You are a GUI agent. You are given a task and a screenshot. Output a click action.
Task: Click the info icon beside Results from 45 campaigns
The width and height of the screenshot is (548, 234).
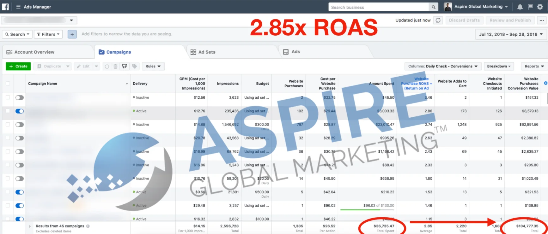[88, 226]
